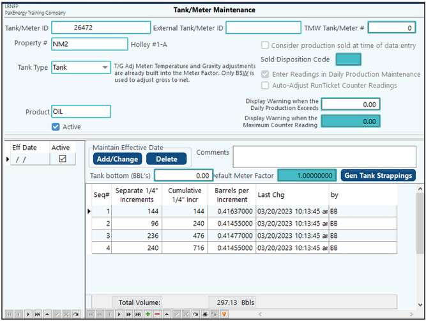The width and height of the screenshot is (426, 321).
Task: Select Separate Increments cell 236 in row 3
Action: pyautogui.click(x=137, y=235)
